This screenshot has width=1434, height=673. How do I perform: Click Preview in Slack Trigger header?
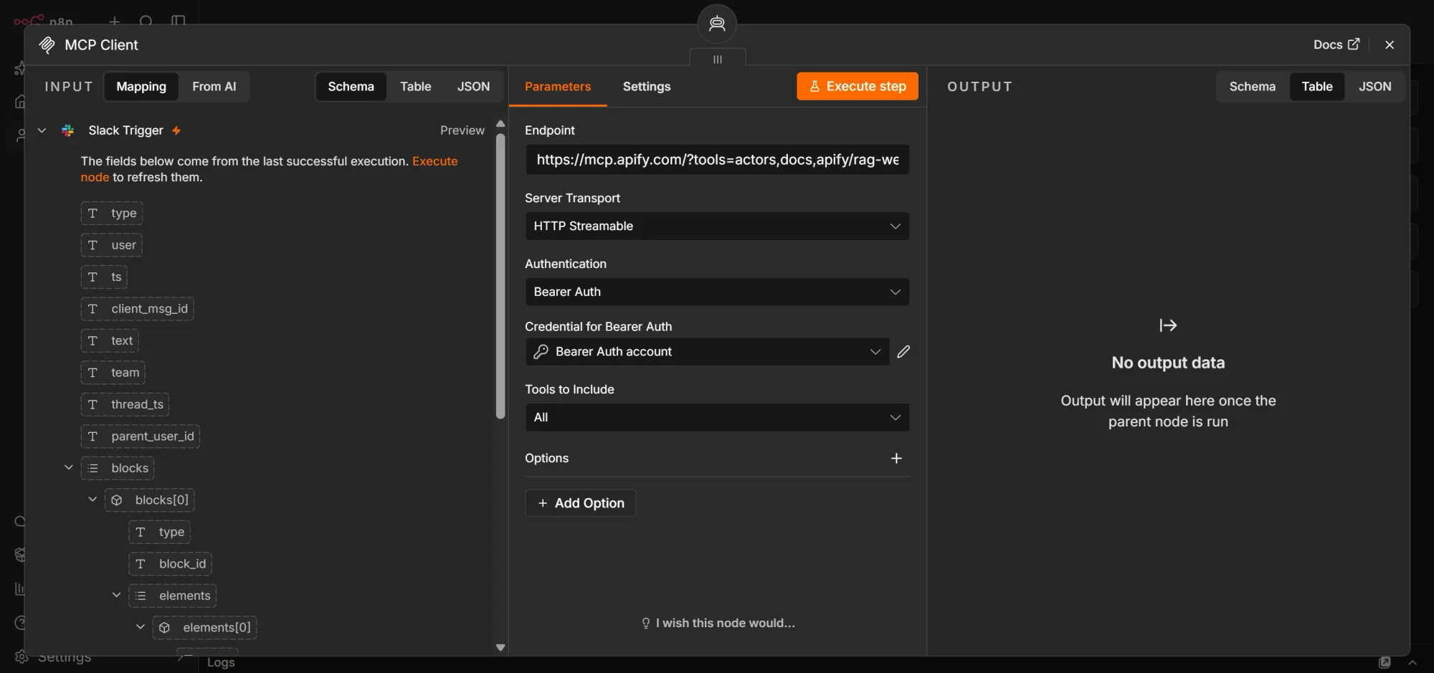(462, 130)
